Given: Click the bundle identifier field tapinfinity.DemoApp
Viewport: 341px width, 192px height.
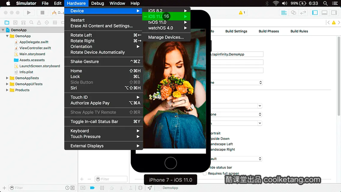Looking at the screenshot, I should 237,54.
